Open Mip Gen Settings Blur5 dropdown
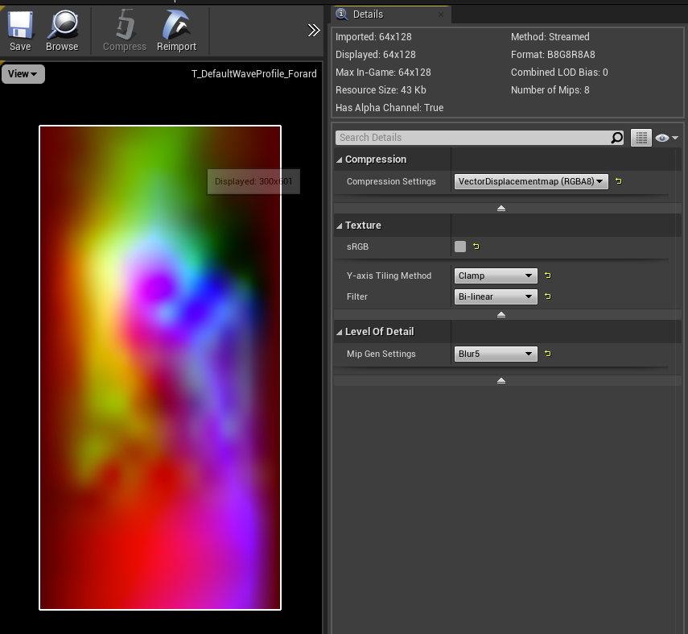Image resolution: width=688 pixels, height=634 pixels. click(x=496, y=354)
